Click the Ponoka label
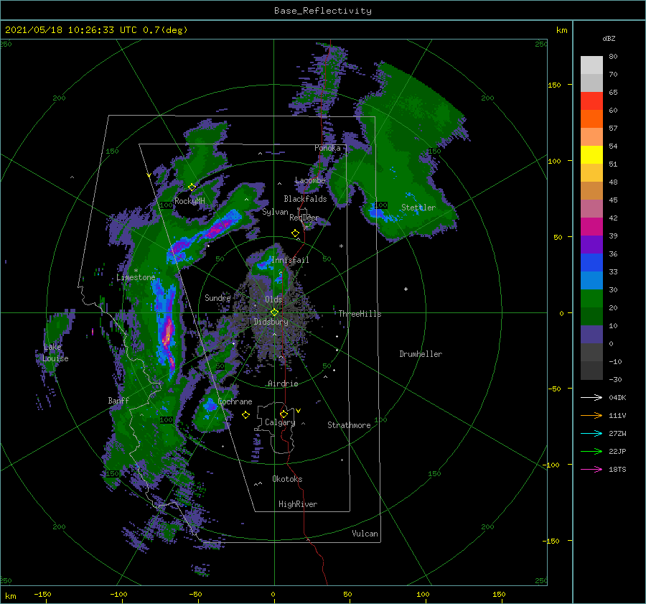This screenshot has width=646, height=604. 327,148
